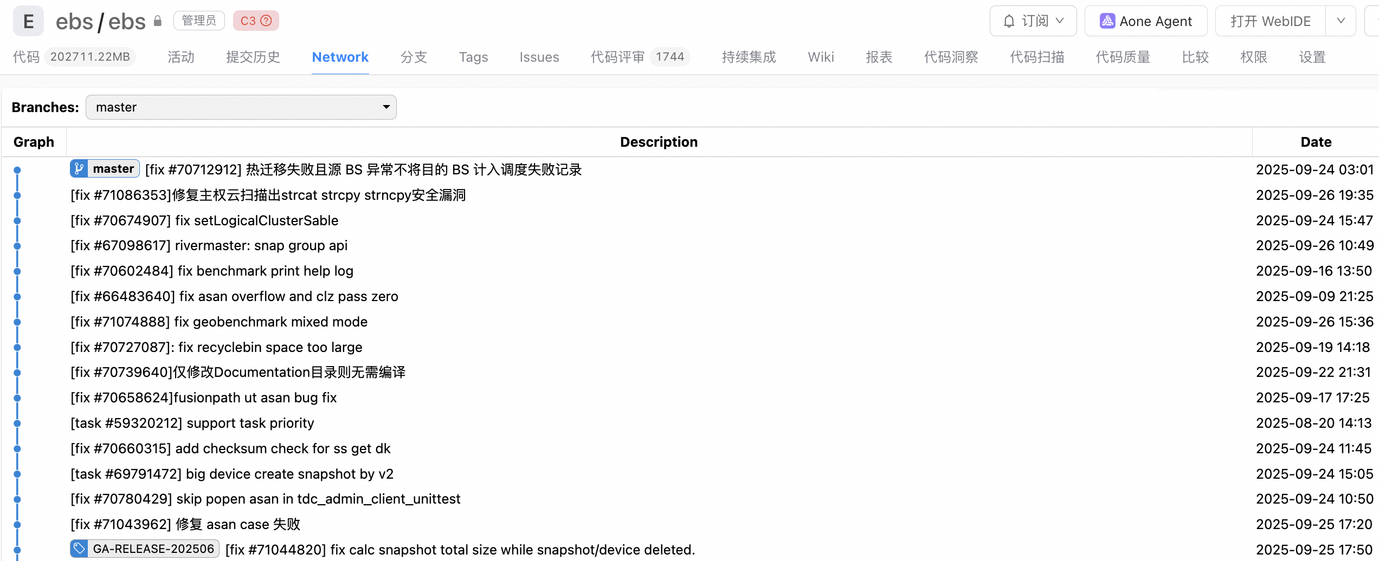1379x561 pixels.
Task: Click the Graph column header
Action: pyautogui.click(x=34, y=142)
